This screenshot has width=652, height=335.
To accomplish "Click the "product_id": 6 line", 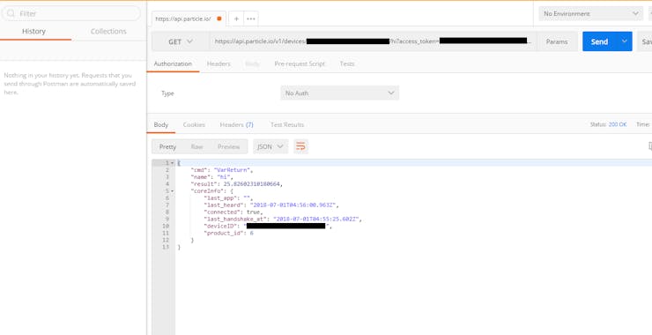I will tap(228, 233).
